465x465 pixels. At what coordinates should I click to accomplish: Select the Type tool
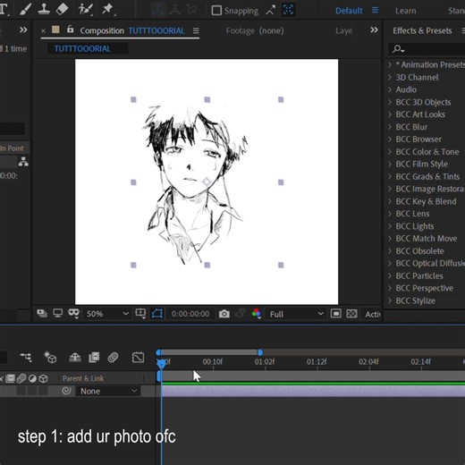coord(4,9)
